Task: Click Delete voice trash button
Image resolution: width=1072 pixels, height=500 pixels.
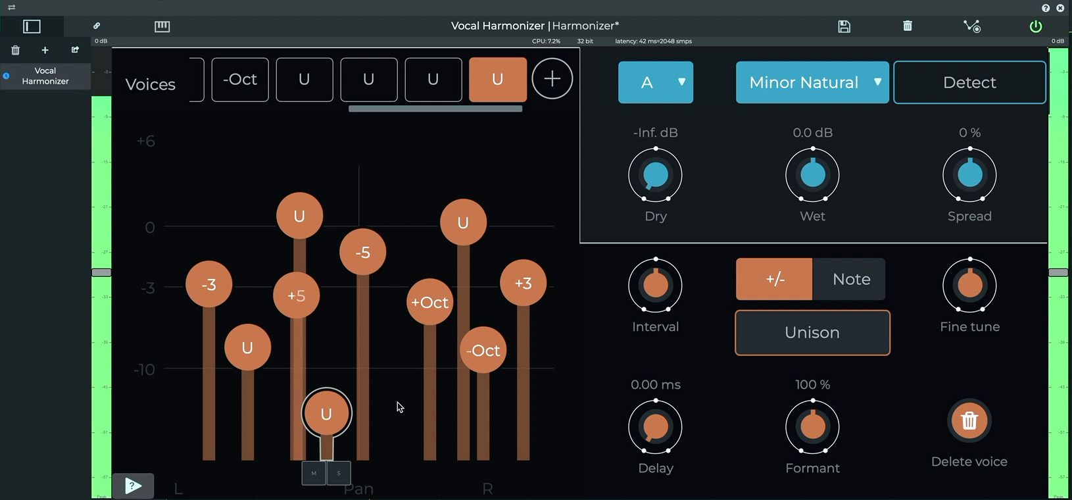Action: (x=969, y=421)
